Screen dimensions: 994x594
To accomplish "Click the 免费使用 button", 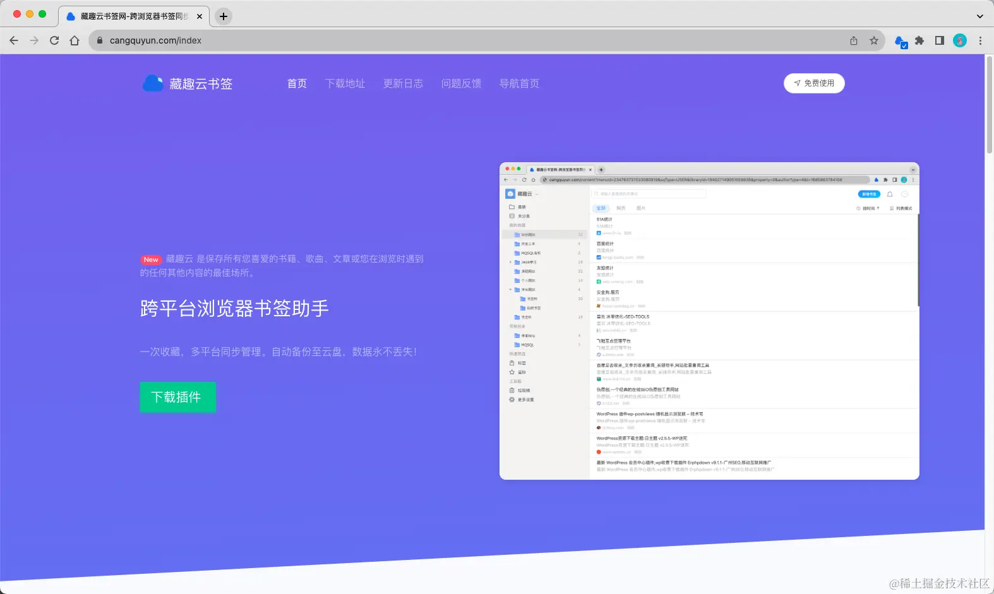I will [814, 83].
